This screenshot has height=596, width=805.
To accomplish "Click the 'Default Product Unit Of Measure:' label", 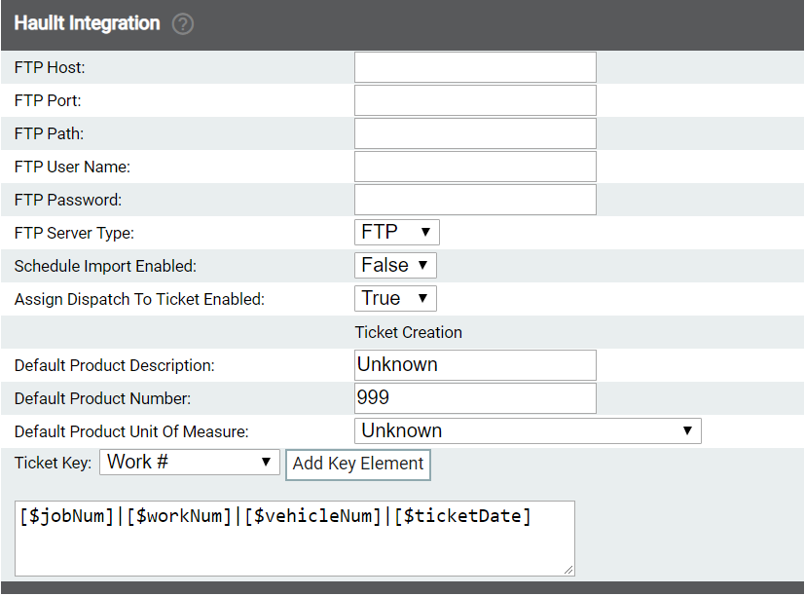I will pyautogui.click(x=131, y=431).
